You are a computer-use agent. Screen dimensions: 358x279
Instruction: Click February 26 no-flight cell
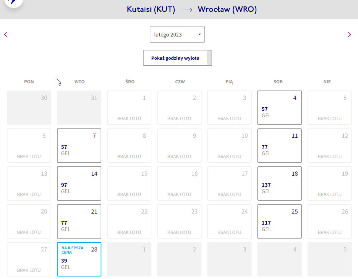[330, 221]
